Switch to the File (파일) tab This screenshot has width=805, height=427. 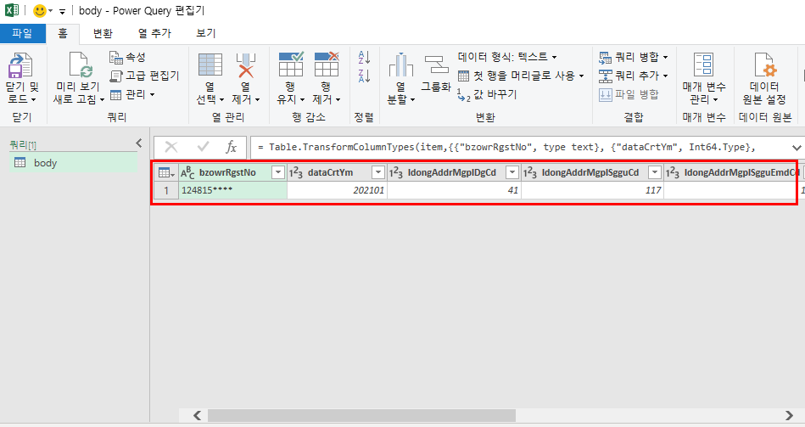23,33
